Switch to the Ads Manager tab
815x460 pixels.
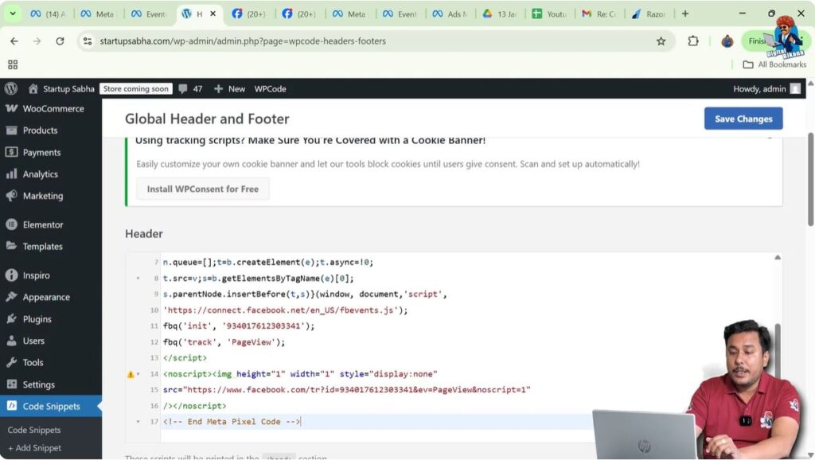(x=450, y=14)
